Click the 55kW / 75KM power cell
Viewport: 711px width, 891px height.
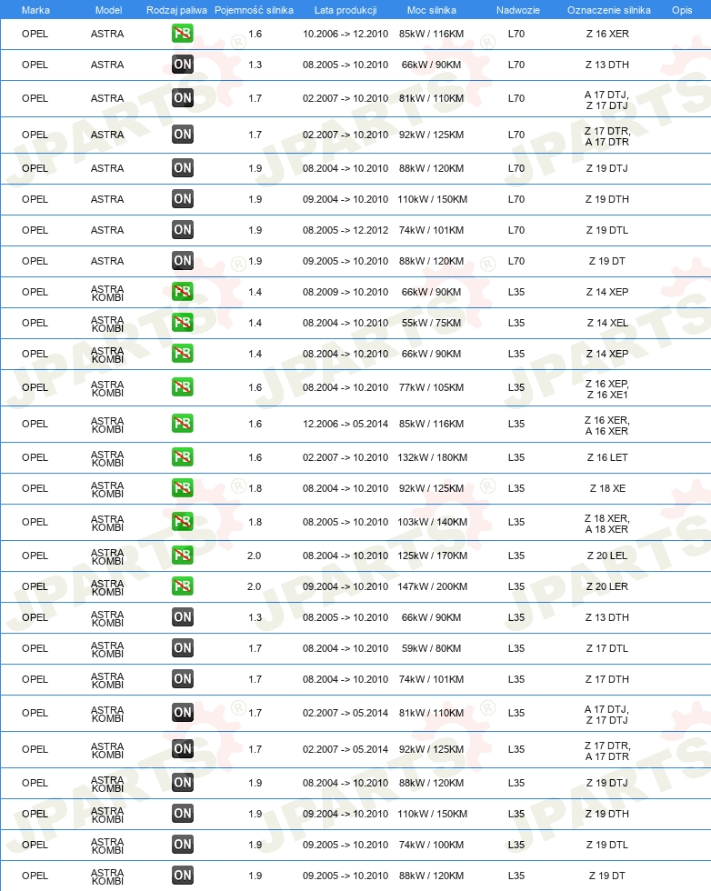click(x=431, y=323)
